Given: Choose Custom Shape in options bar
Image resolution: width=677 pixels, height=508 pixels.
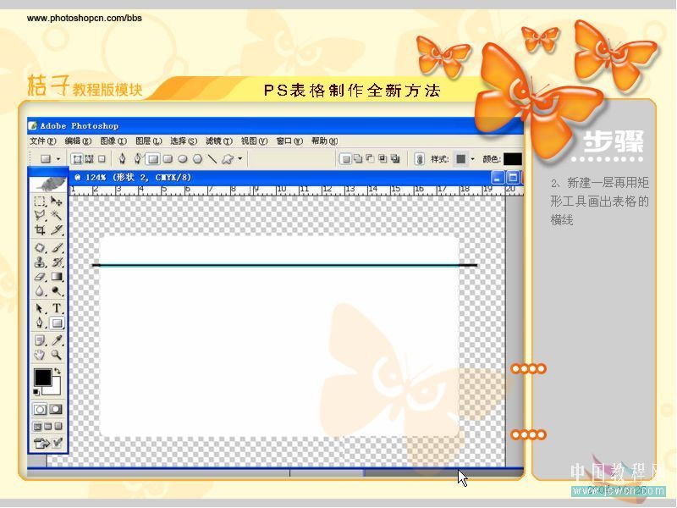Looking at the screenshot, I should click(x=227, y=159).
